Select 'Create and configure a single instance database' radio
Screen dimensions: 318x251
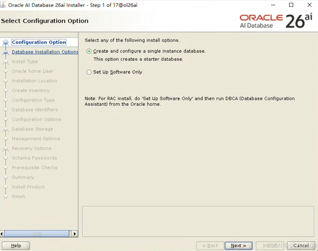(89, 51)
